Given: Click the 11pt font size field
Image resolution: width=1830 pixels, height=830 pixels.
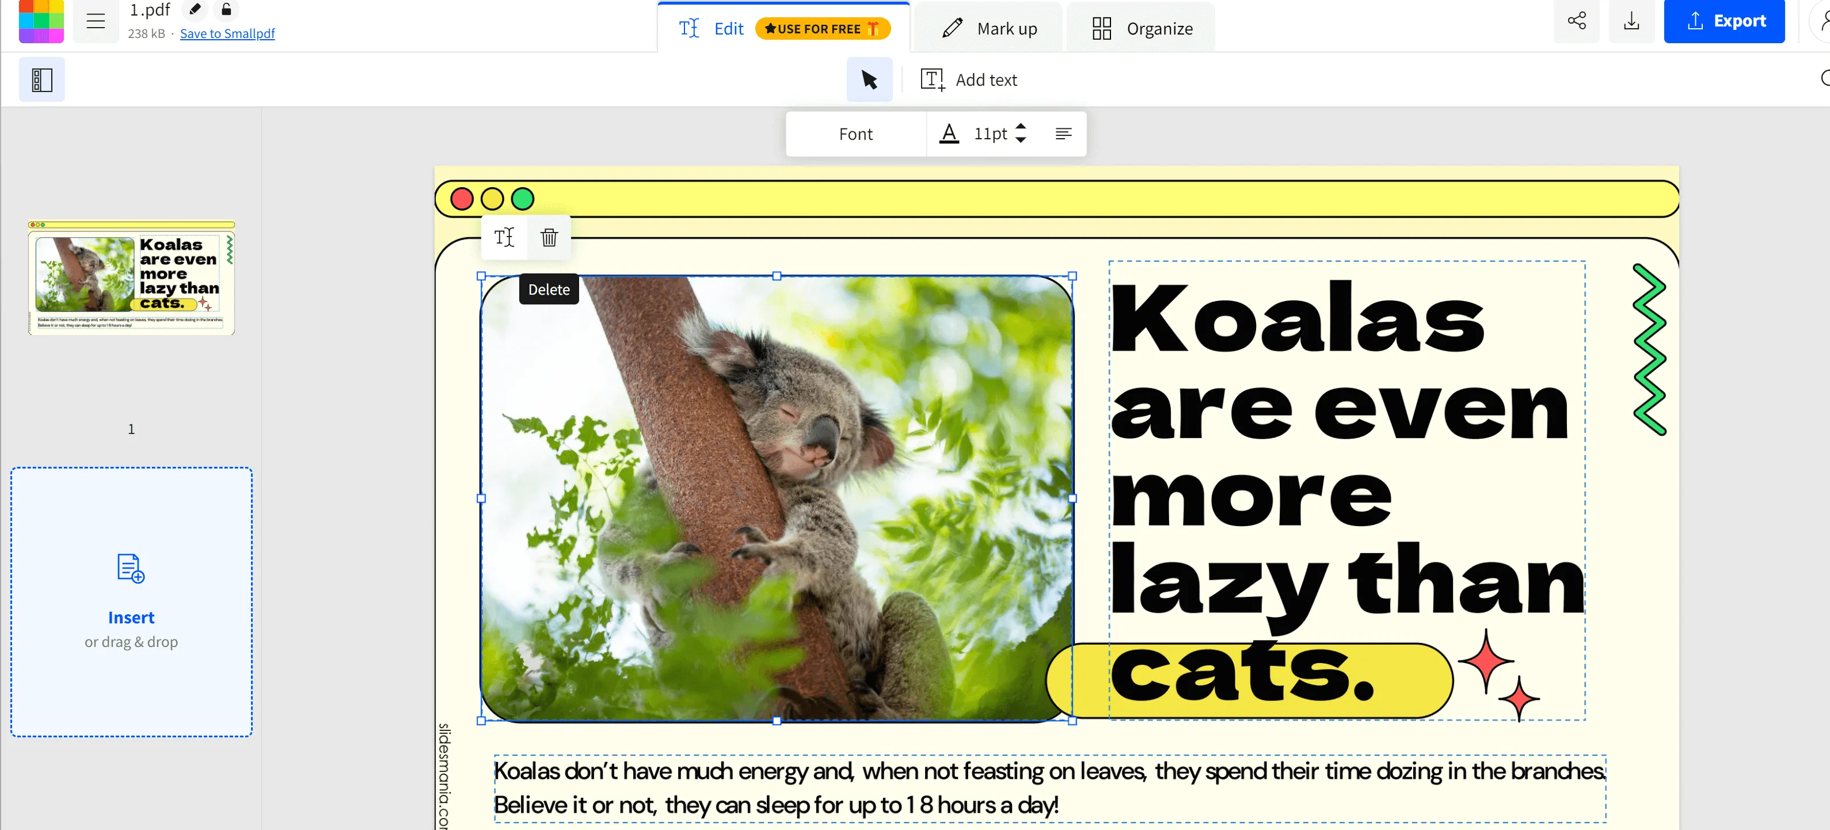Looking at the screenshot, I should [990, 134].
